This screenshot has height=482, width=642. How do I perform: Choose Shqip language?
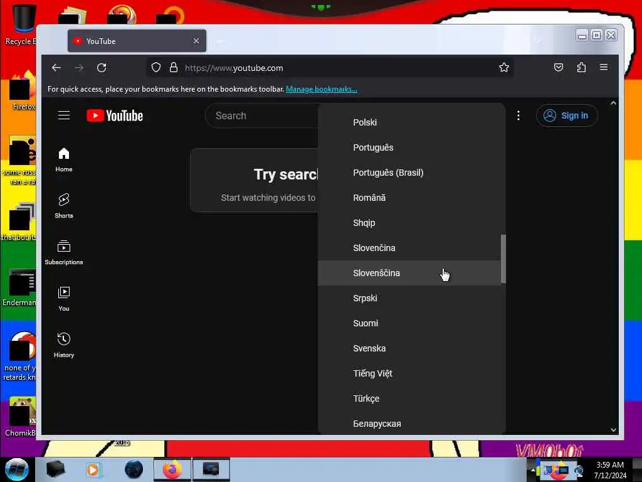(409, 223)
